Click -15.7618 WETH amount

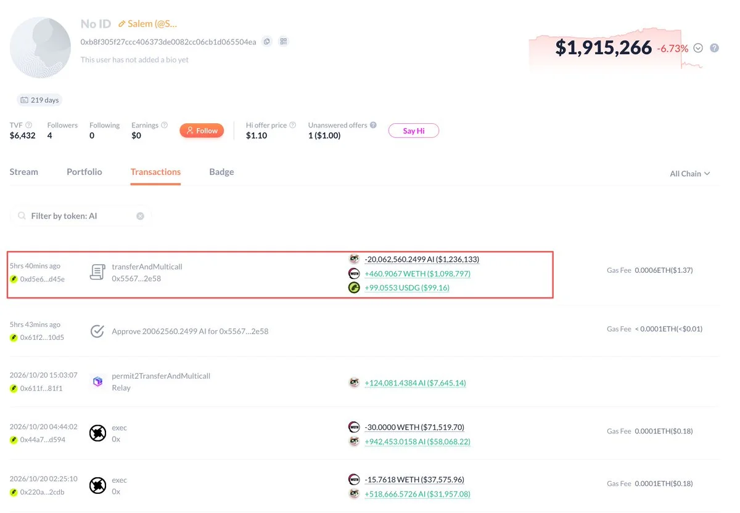click(x=414, y=479)
